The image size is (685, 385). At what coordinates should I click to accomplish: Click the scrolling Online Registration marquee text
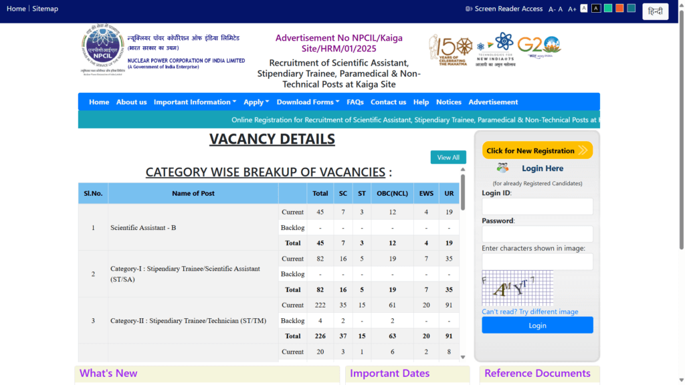coord(415,120)
